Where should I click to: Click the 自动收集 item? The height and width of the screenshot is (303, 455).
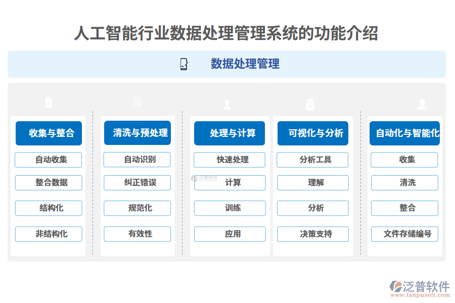(x=49, y=160)
